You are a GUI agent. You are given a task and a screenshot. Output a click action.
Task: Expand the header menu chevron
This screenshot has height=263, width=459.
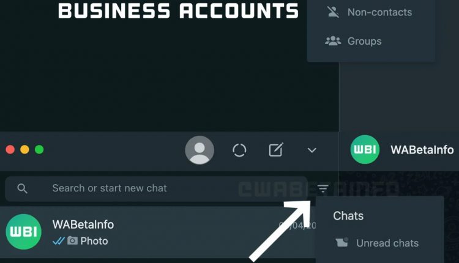(x=312, y=150)
